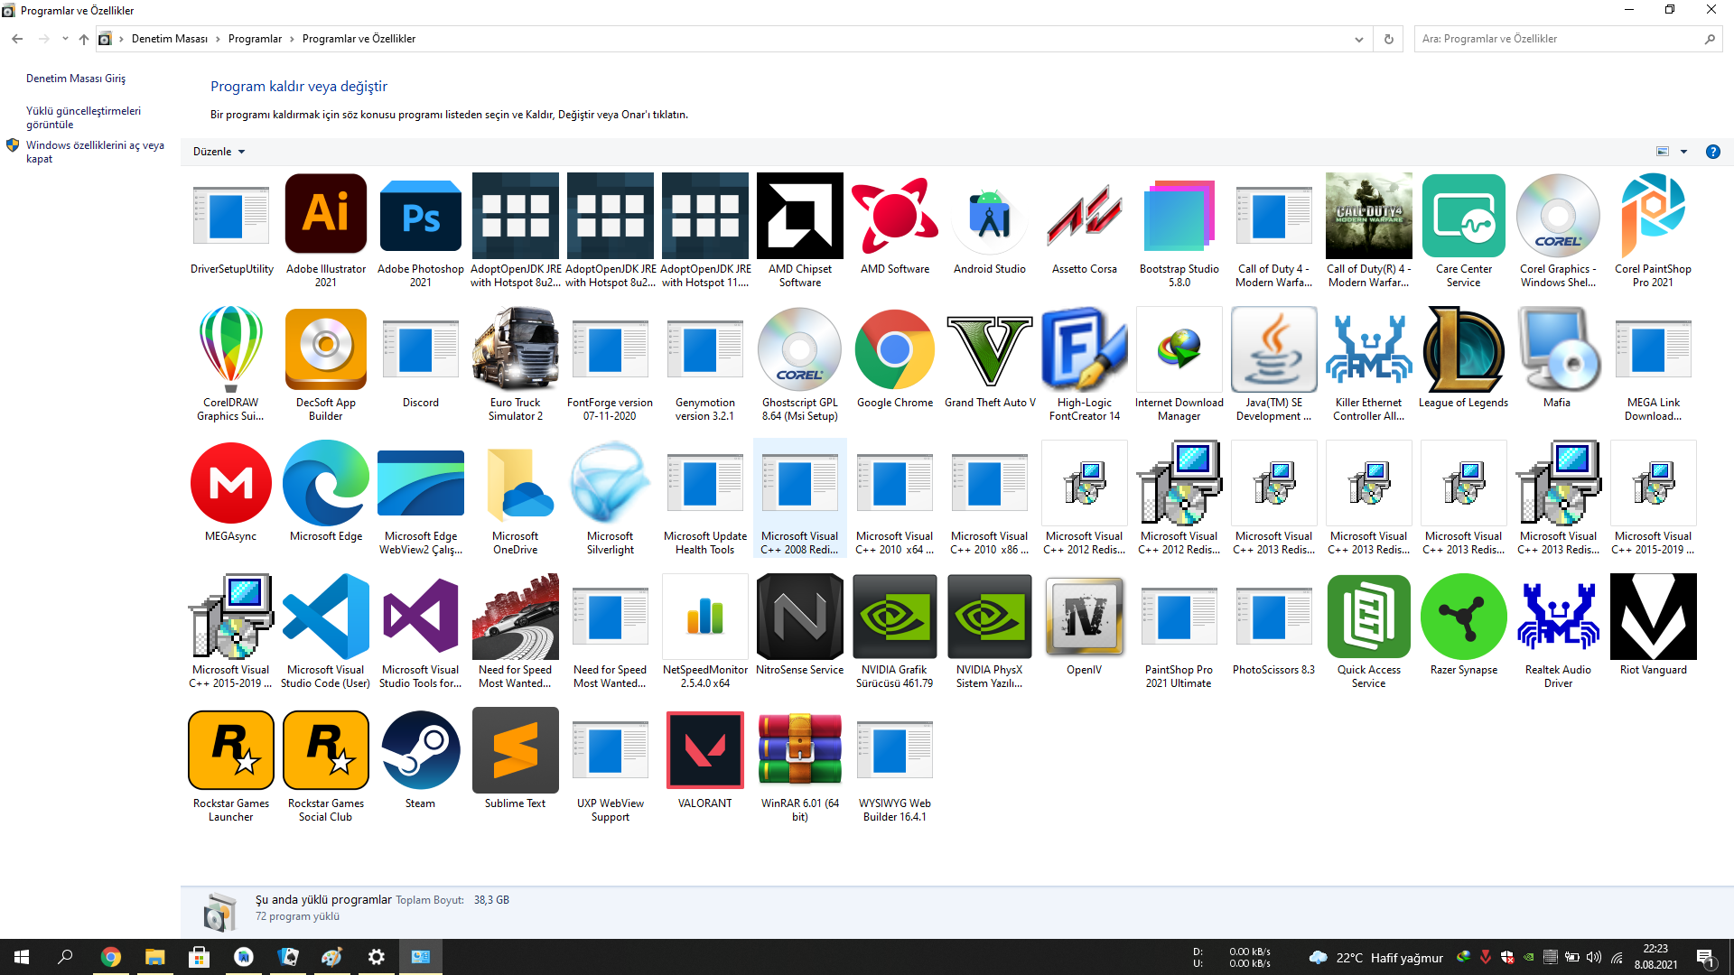Expand the view options dropdown arrow
This screenshot has height=975, width=1734.
1683,152
